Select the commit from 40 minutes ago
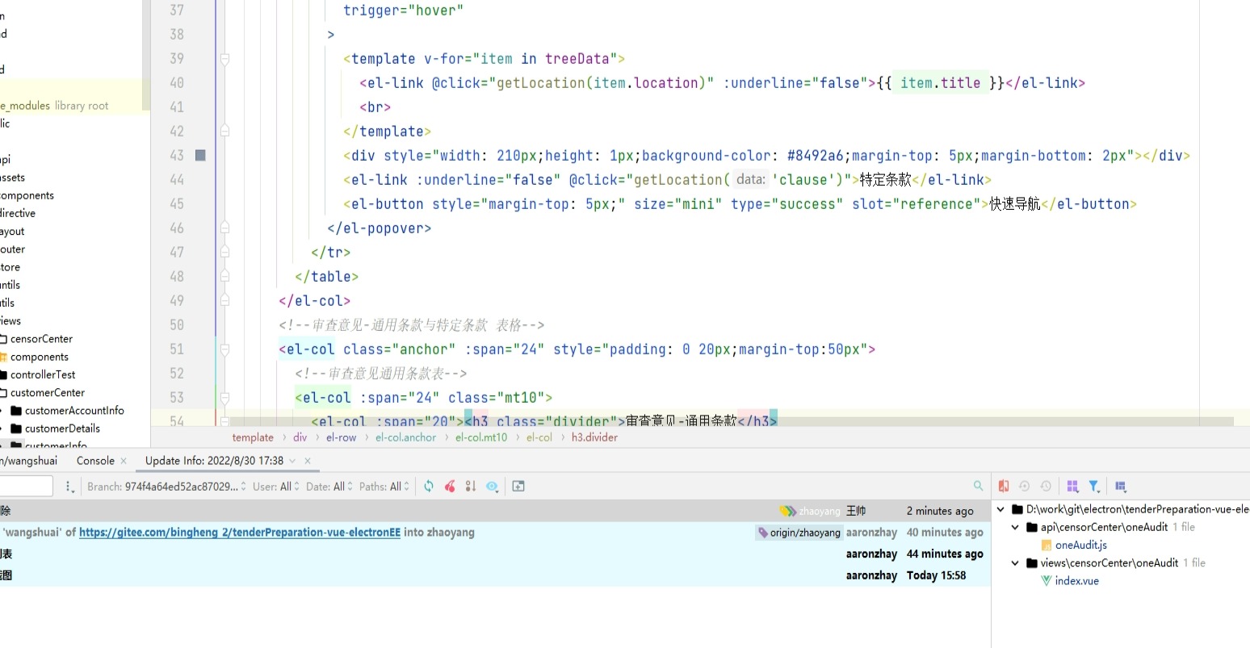 [x=495, y=533]
